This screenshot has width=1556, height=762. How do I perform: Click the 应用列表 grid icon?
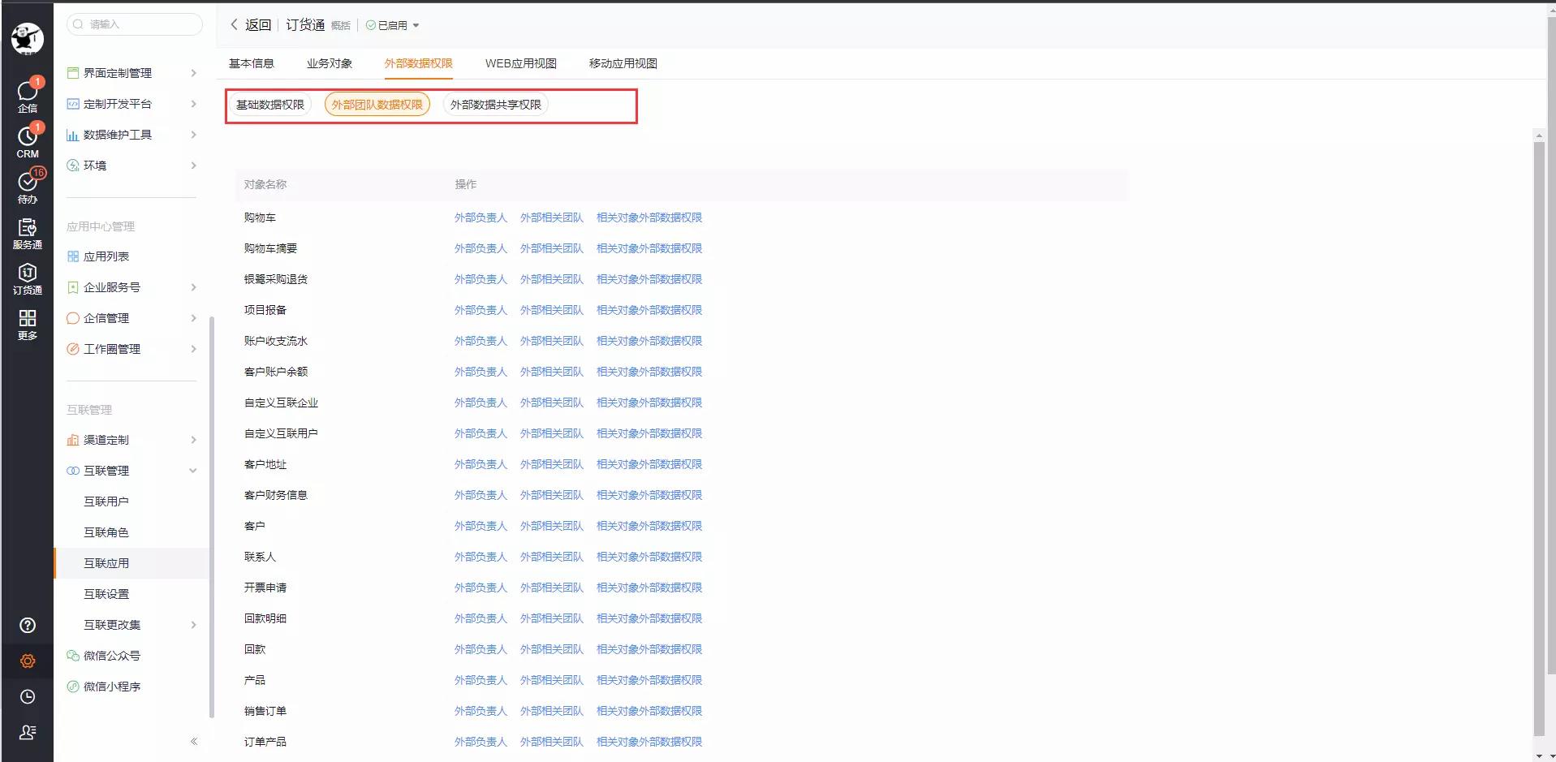(x=72, y=256)
